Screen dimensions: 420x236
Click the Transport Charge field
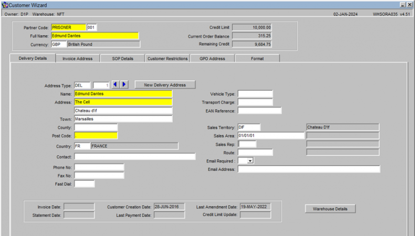[x=255, y=102]
